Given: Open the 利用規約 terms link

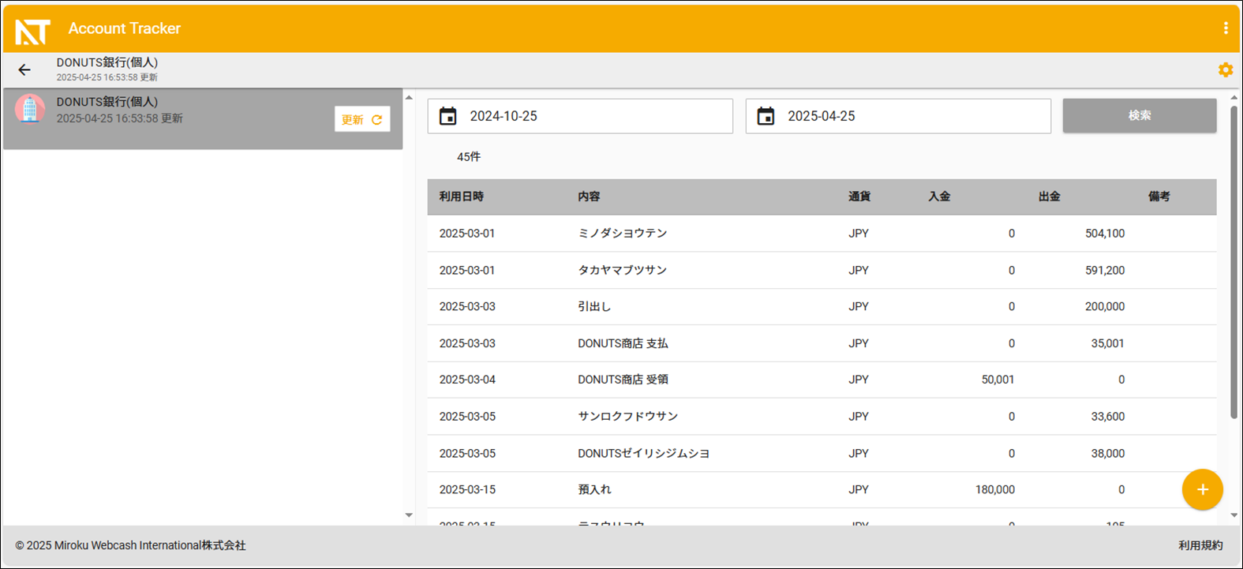Looking at the screenshot, I should click(x=1200, y=545).
